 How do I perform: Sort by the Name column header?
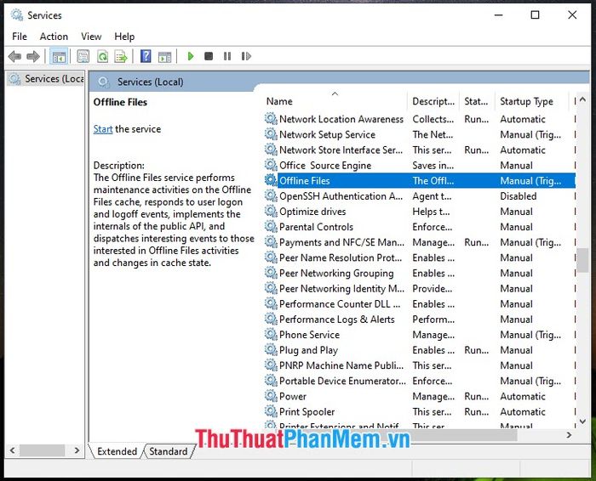(x=335, y=101)
